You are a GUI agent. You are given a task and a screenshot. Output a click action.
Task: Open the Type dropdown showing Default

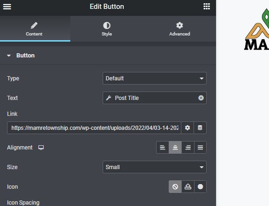155,78
